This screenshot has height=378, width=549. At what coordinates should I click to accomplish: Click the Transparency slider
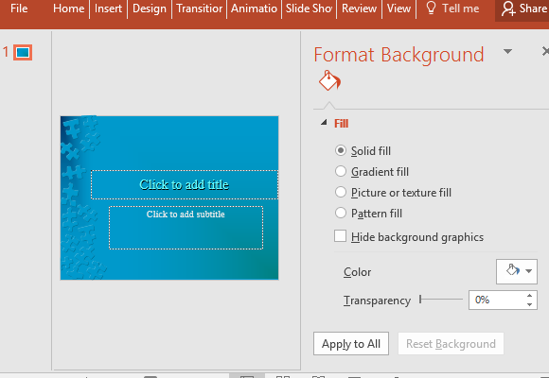(441, 300)
